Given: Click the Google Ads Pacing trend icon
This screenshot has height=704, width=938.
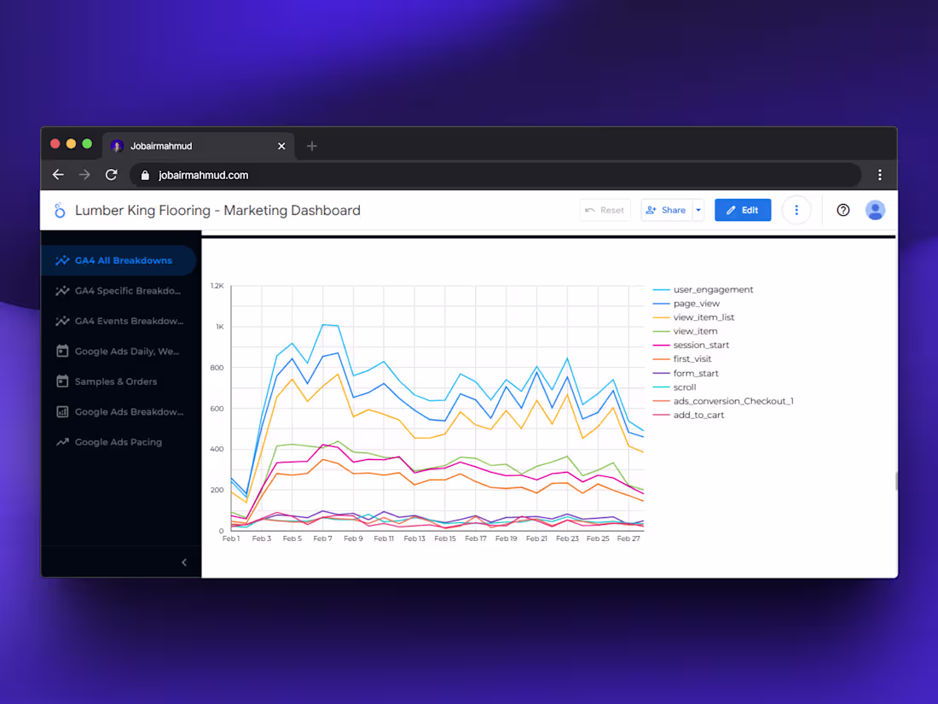Looking at the screenshot, I should pos(61,442).
